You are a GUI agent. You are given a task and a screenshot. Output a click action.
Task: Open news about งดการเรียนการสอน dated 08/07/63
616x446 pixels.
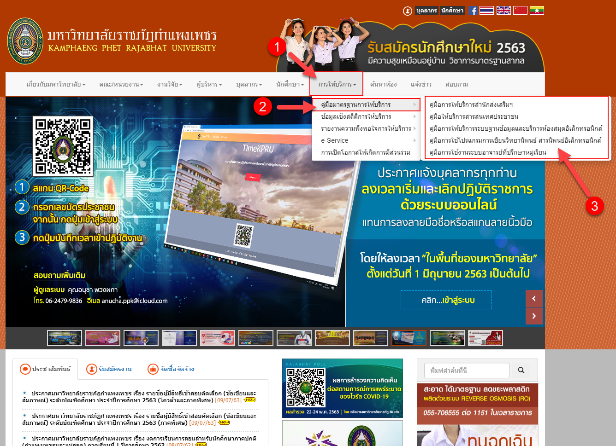[139, 440]
